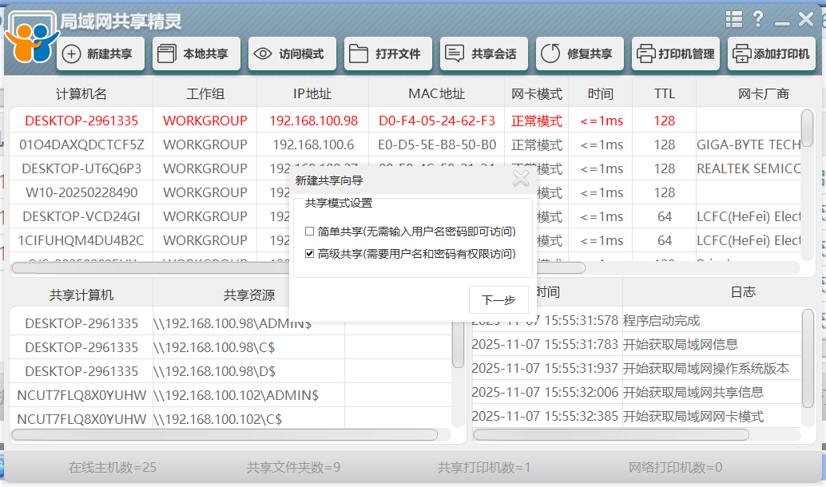Click the list menu icon in title bar

pos(733,19)
